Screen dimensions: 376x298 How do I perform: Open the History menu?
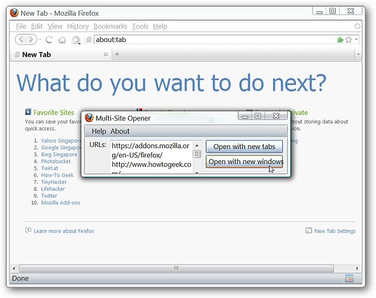78,26
